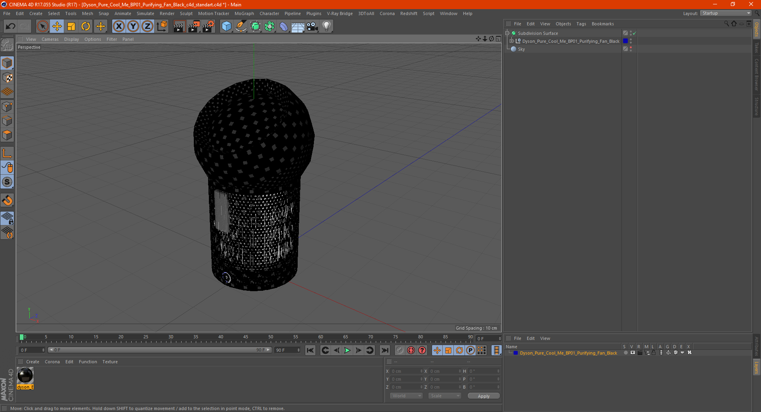Toggle the Subdivision Surface enable checkmark
This screenshot has width=761, height=412.
(x=635, y=33)
